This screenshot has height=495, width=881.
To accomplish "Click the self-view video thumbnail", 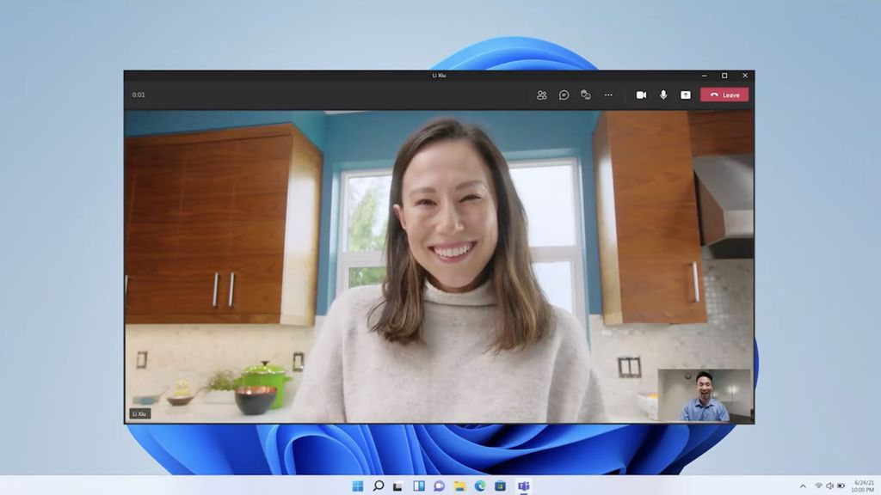I will tap(704, 395).
